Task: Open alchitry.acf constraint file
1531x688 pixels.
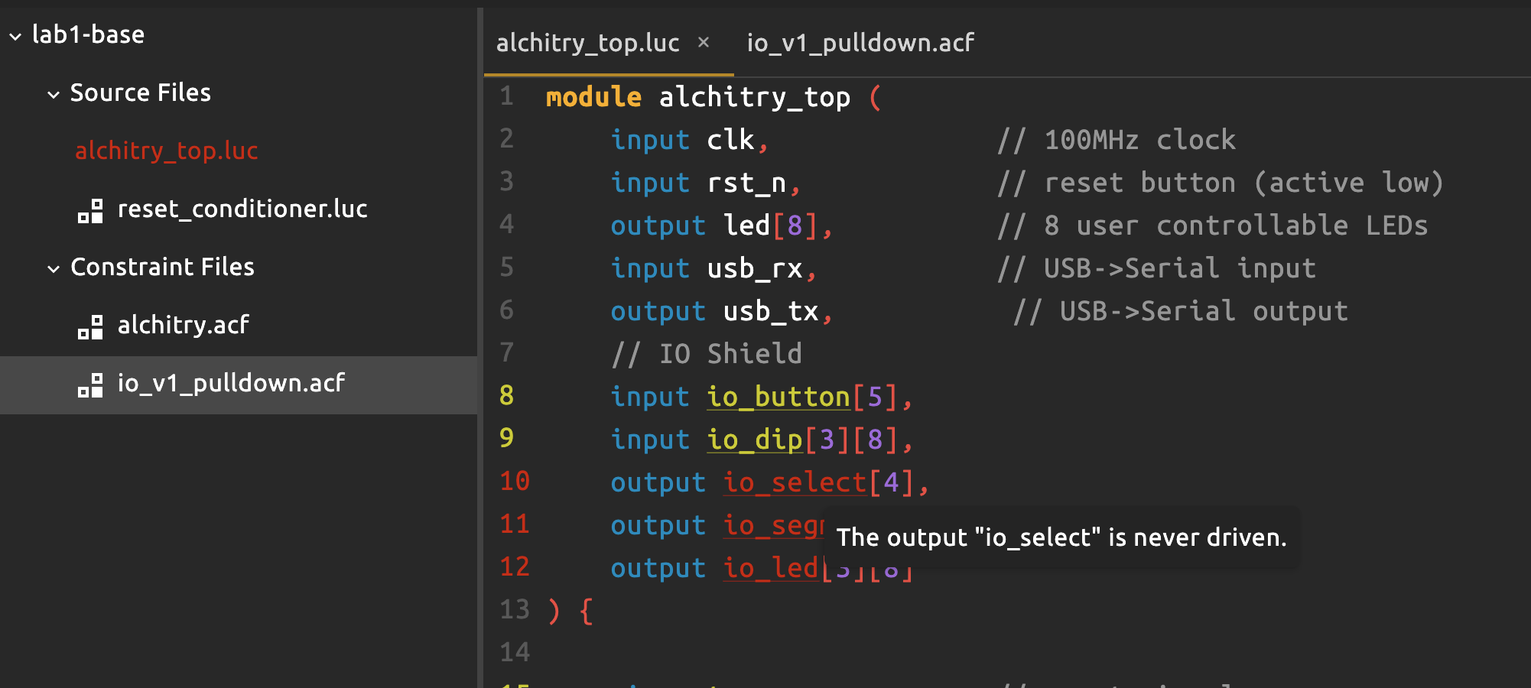Action: (x=183, y=325)
